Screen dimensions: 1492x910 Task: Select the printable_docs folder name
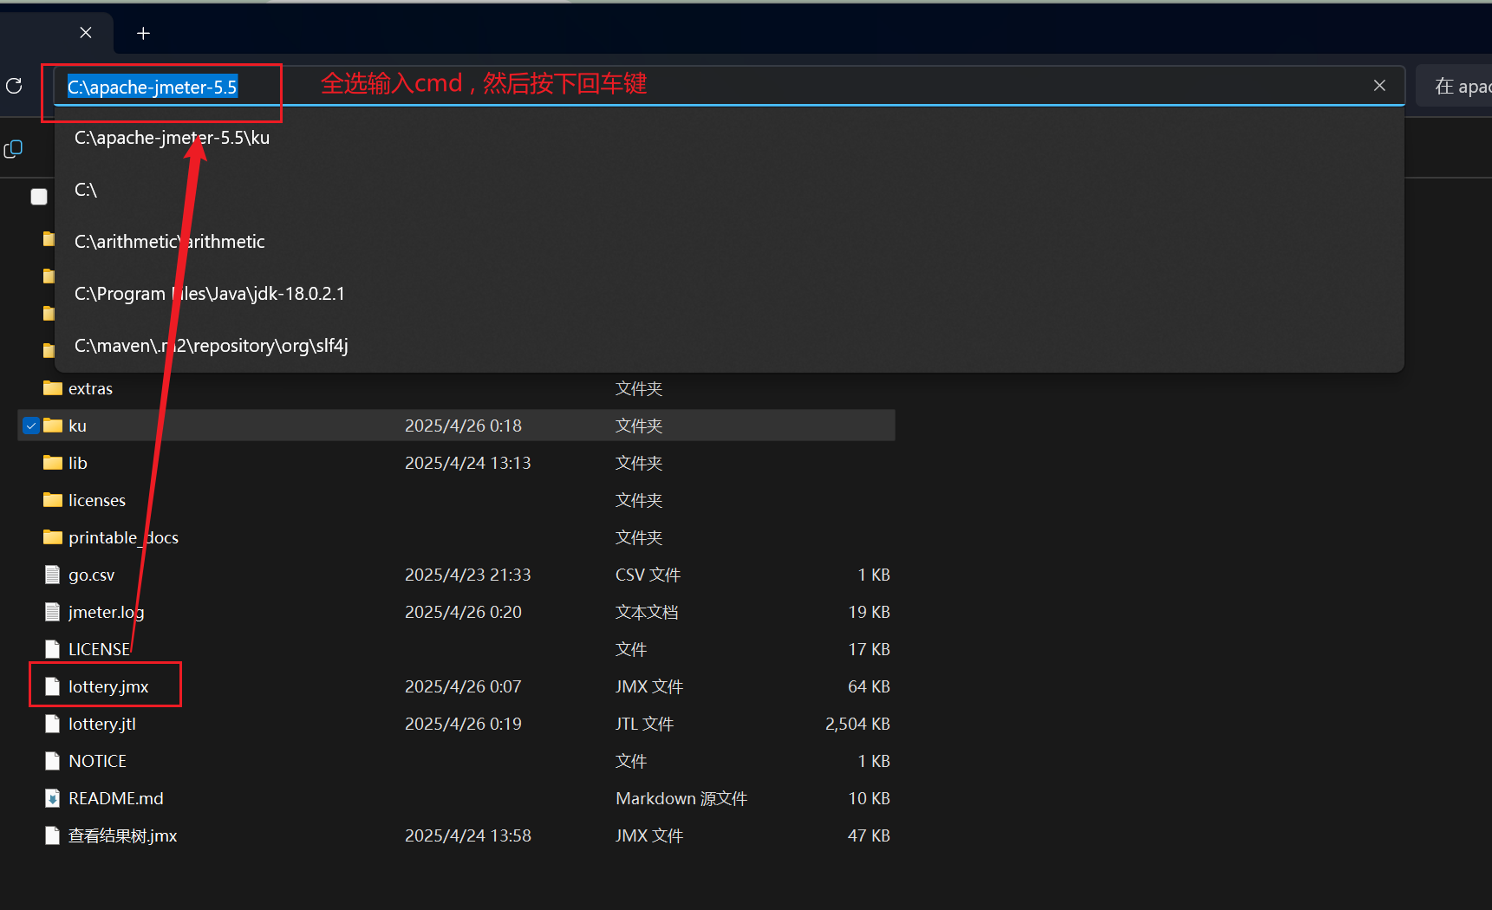[123, 537]
